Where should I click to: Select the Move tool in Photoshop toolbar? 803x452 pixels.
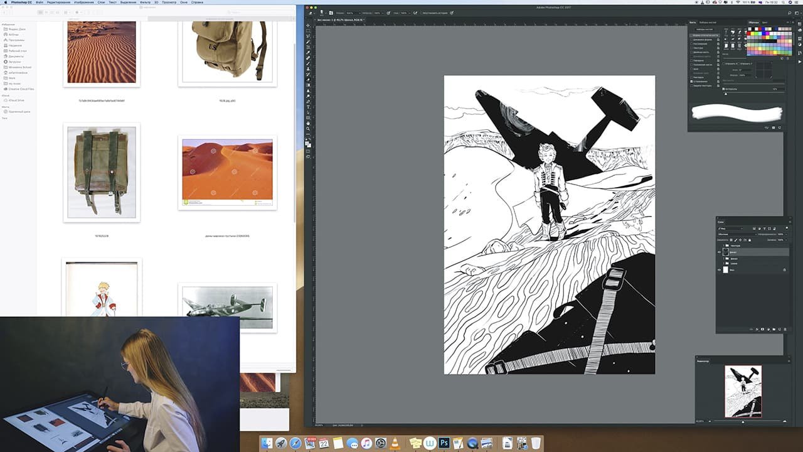[308, 26]
